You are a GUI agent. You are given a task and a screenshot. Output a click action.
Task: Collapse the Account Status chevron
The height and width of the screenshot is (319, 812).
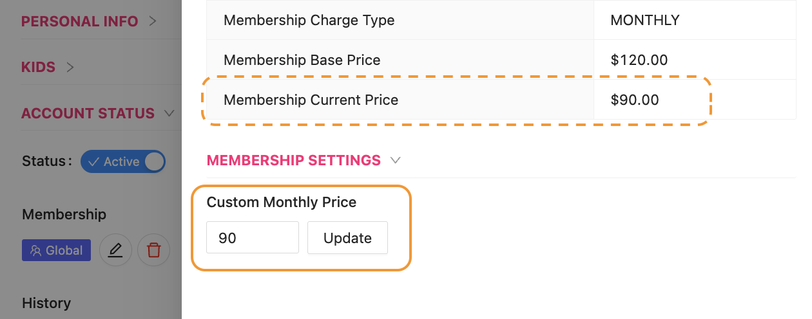(x=169, y=113)
